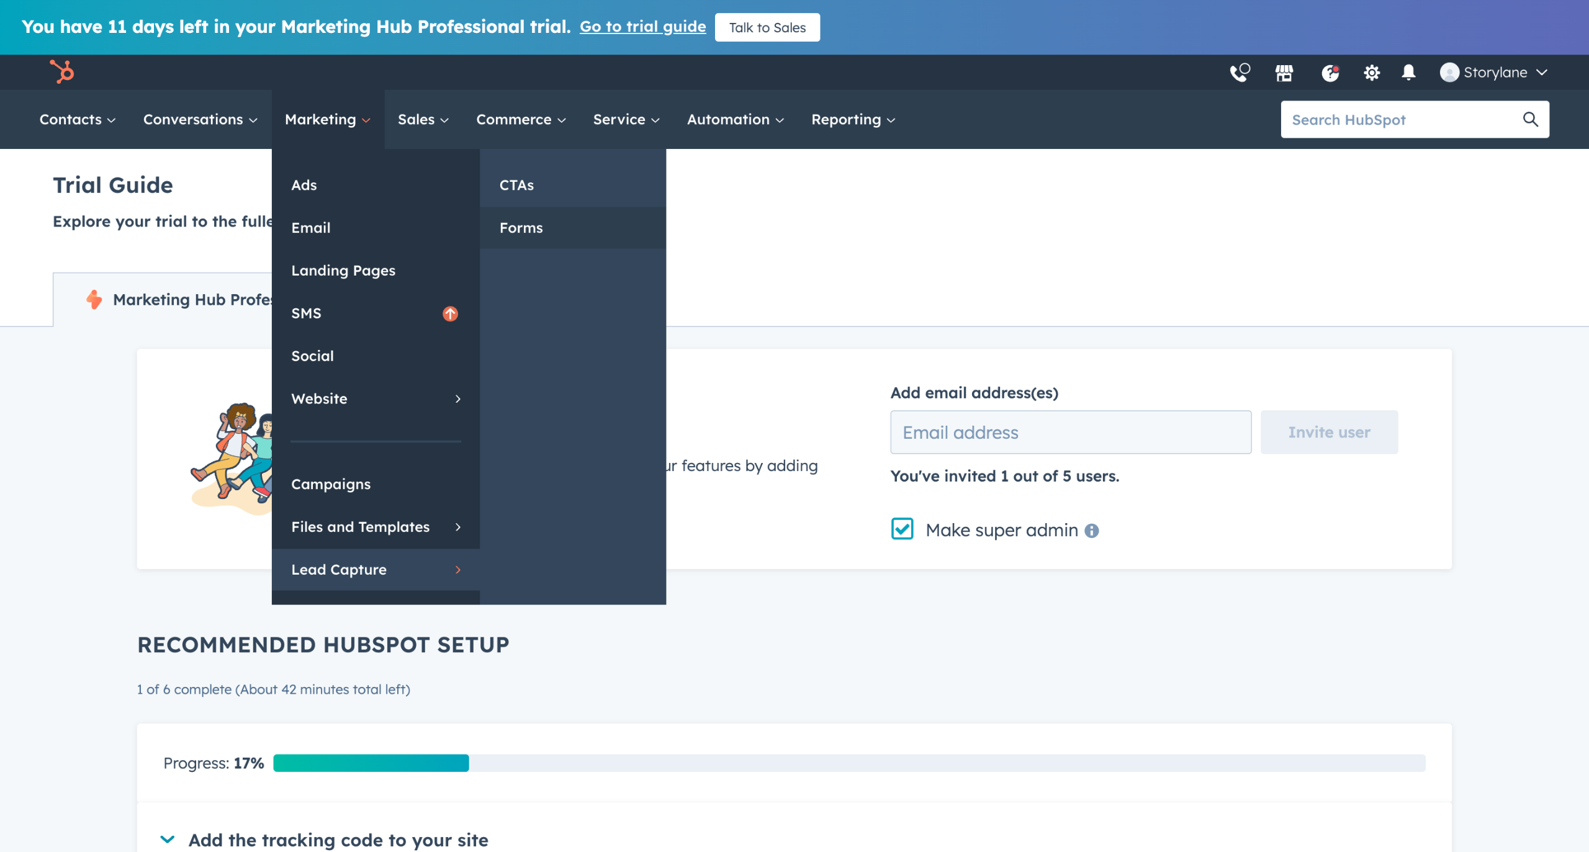This screenshot has width=1589, height=852.
Task: Expand the Conversations menu
Action: click(200, 119)
